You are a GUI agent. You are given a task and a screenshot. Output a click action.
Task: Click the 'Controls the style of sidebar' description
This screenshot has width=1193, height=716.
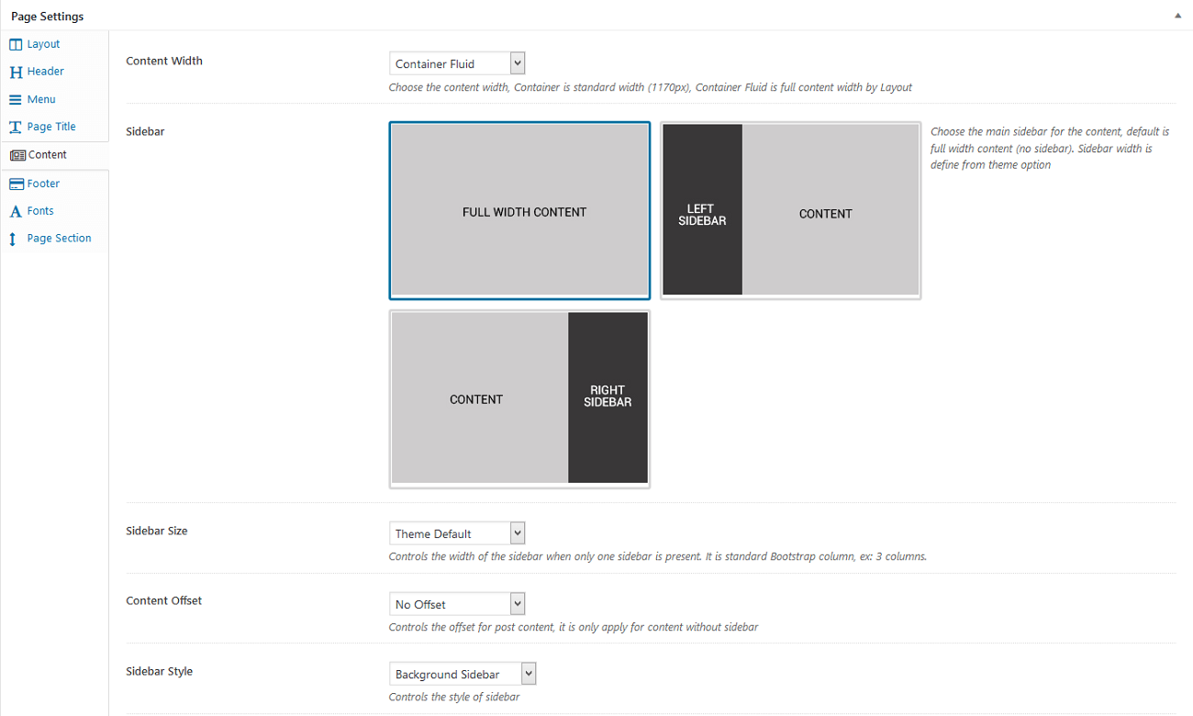[454, 697]
